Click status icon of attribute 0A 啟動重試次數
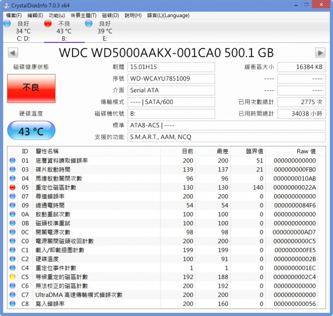The width and height of the screenshot is (333, 316). coord(12,214)
